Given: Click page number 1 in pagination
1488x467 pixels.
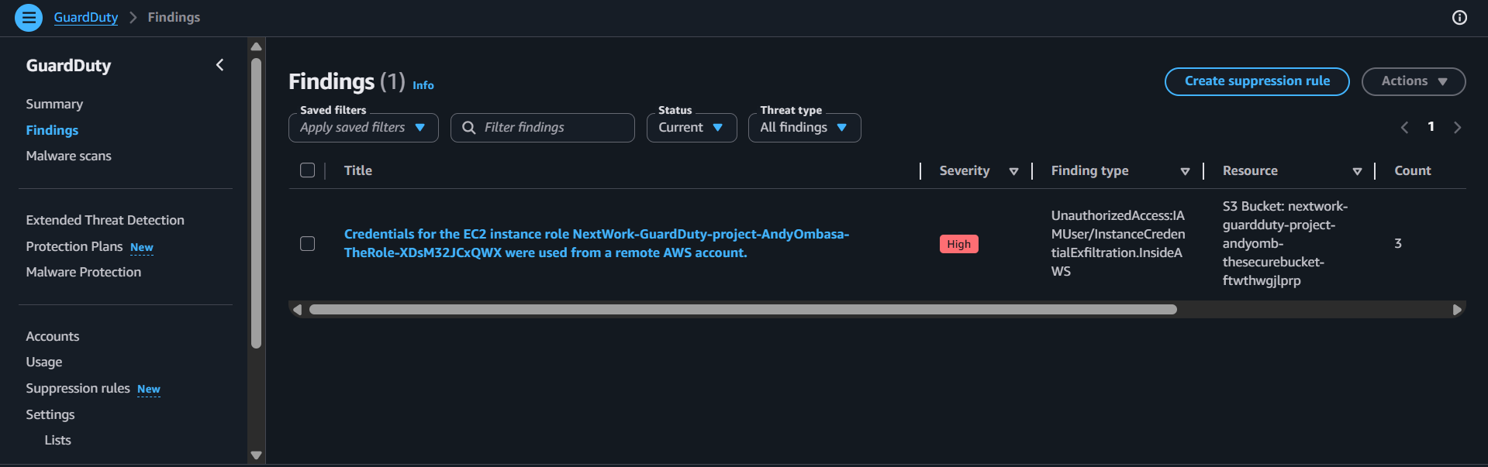Looking at the screenshot, I should click(x=1431, y=126).
